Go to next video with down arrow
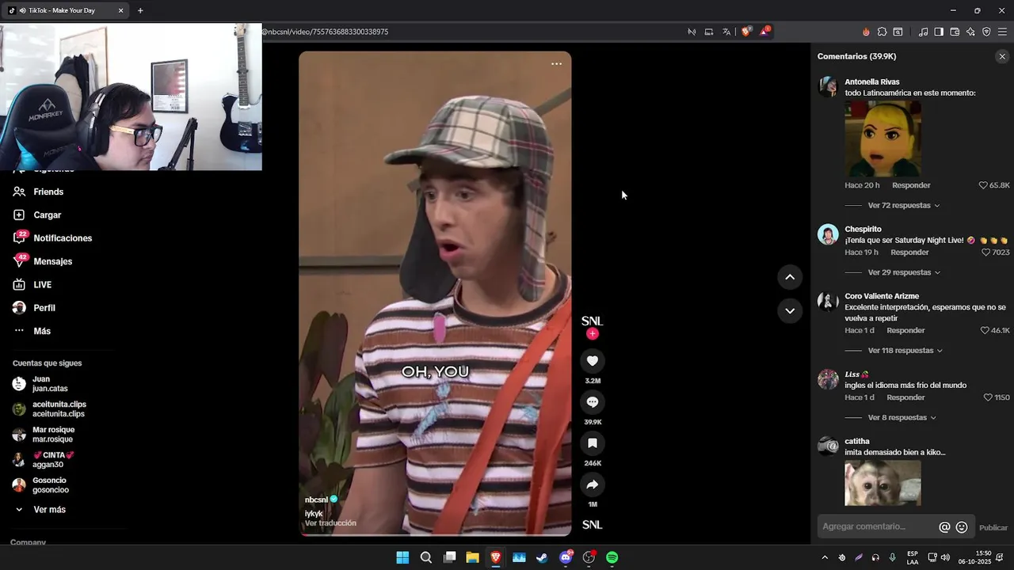Screen dimensions: 1014x570 790,311
